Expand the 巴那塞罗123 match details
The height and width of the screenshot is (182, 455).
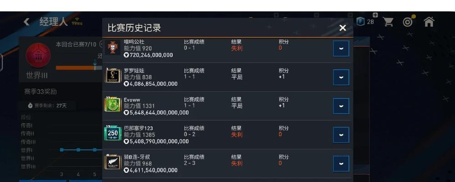pyautogui.click(x=341, y=135)
